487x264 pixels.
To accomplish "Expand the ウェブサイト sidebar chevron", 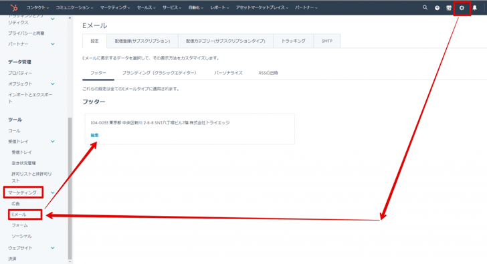I will tap(53, 248).
